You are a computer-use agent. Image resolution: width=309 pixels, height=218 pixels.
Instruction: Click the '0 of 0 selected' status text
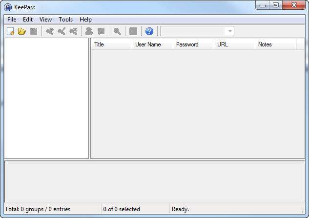point(122,209)
